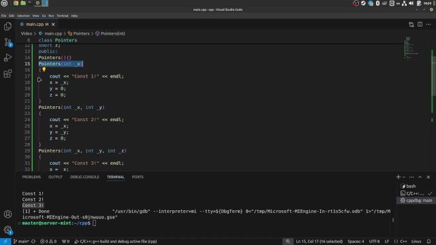Change file encoding UTF-8
The image size is (436, 245).
click(374, 242)
